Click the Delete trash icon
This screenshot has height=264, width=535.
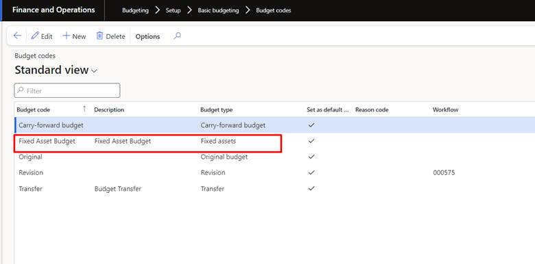[99, 36]
